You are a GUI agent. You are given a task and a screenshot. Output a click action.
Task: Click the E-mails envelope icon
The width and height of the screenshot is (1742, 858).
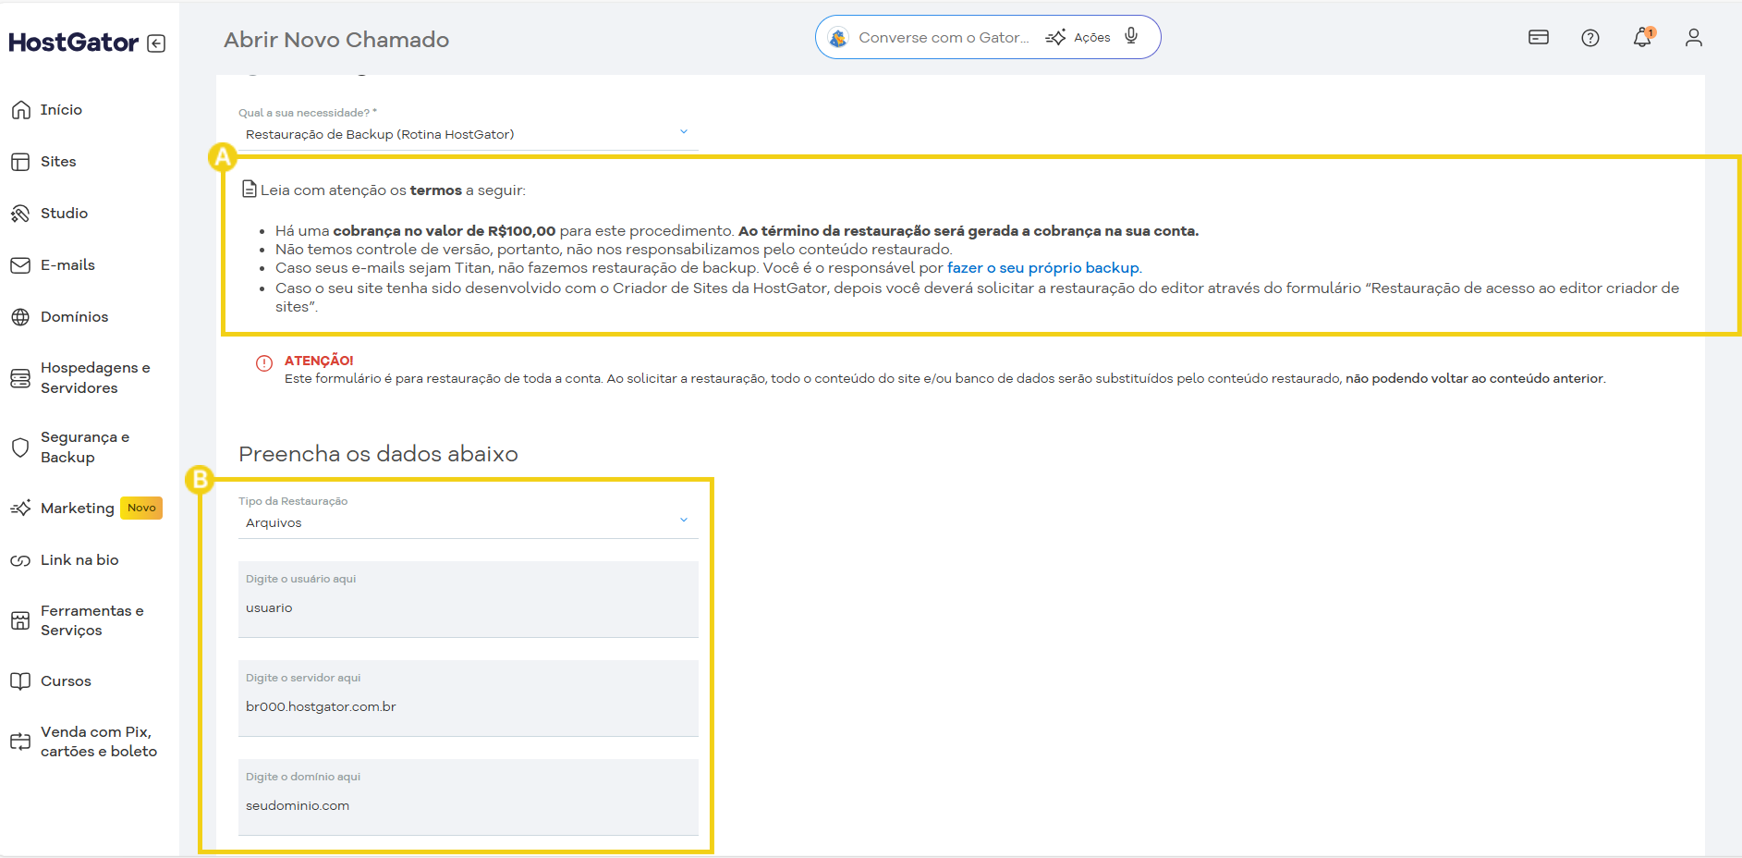20,265
